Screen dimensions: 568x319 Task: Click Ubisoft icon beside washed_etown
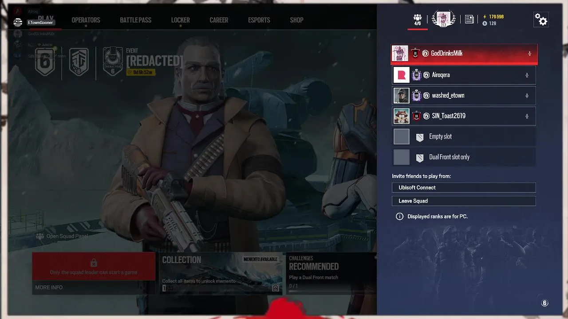(426, 96)
